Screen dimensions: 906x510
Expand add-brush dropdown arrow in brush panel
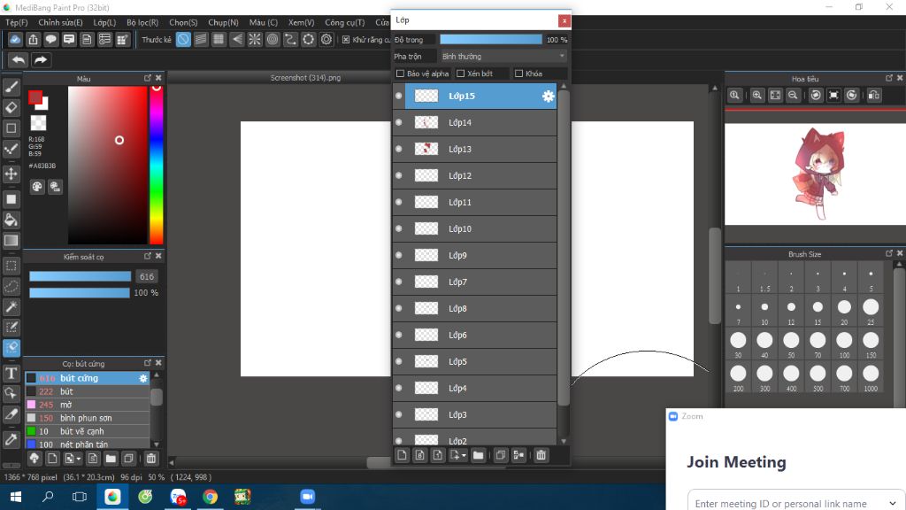79,460
